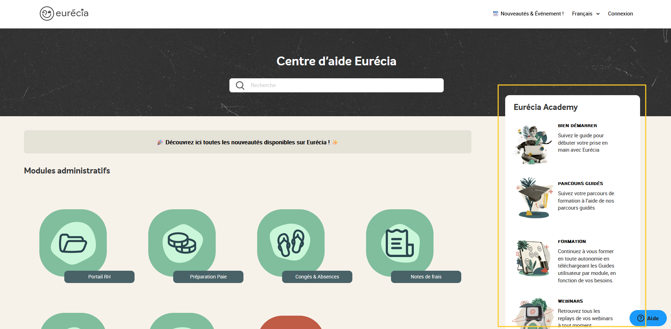The image size is (671, 329).
Task: Click the Préparation Paie label button
Action: click(208, 277)
